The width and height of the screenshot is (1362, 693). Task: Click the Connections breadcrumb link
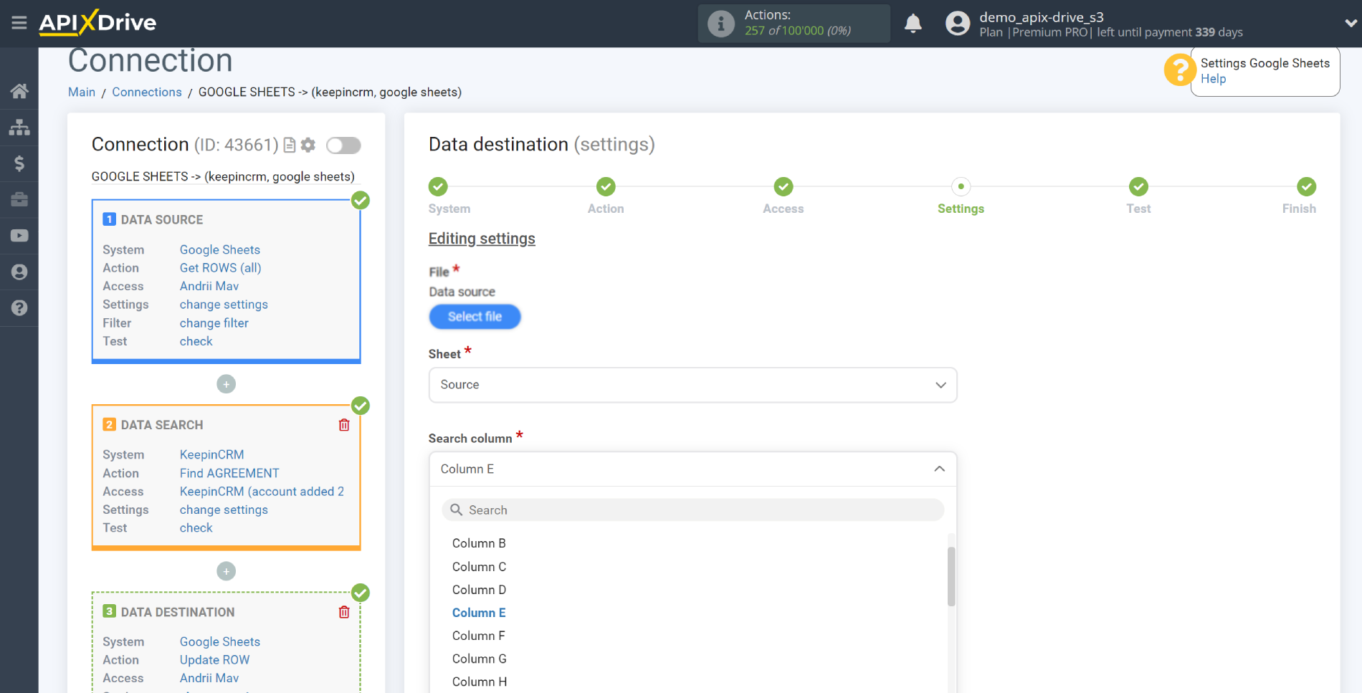[x=147, y=92]
